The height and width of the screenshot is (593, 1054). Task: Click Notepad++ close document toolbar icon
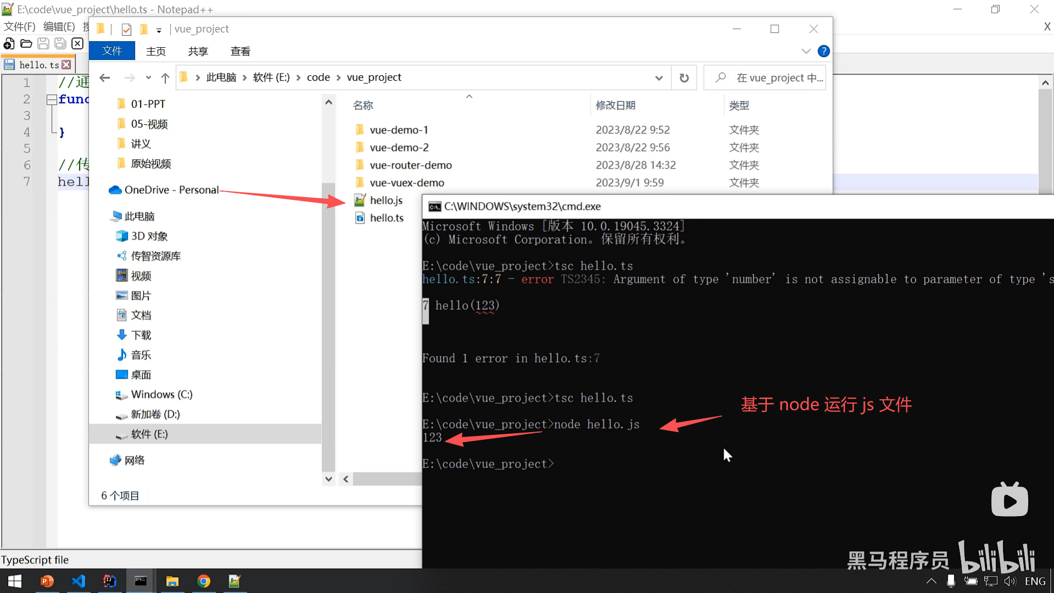pos(77,44)
